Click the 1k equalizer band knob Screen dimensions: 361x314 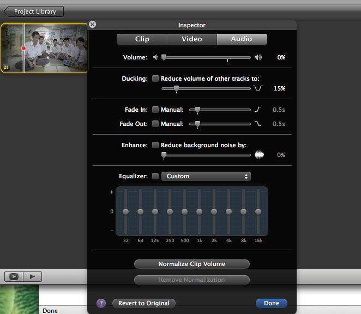[200, 212]
